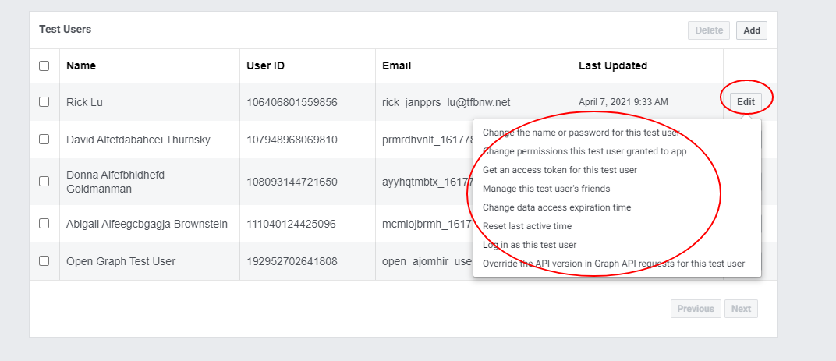Click the Delete button

pos(709,30)
